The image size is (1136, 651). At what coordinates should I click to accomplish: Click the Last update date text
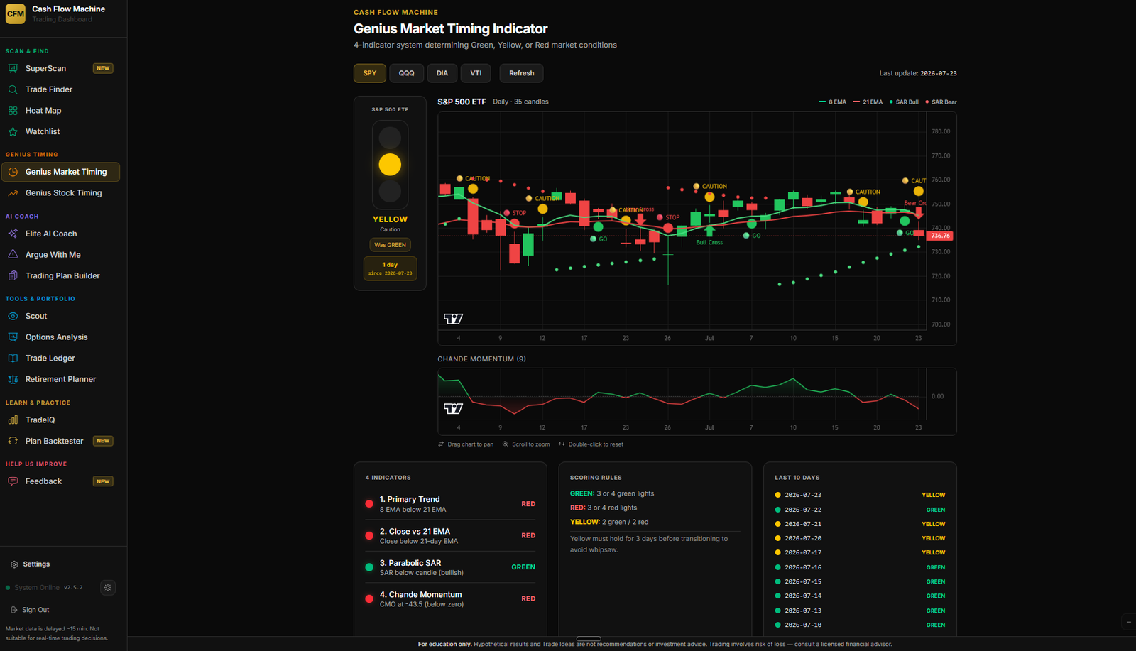point(918,73)
